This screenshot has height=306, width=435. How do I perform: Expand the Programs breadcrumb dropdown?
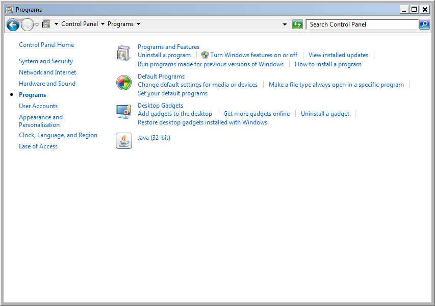click(138, 23)
